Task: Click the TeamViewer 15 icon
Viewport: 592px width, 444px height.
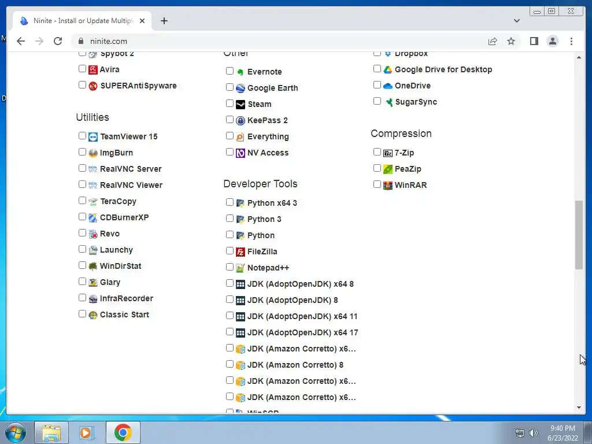Action: pos(93,136)
